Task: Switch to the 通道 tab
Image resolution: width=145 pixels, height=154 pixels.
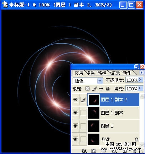Action: 90,73
